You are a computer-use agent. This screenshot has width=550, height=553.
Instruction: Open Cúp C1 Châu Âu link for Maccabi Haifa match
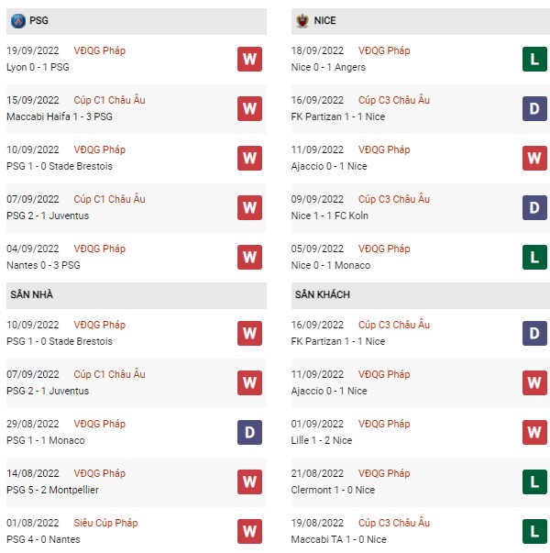[109, 100]
